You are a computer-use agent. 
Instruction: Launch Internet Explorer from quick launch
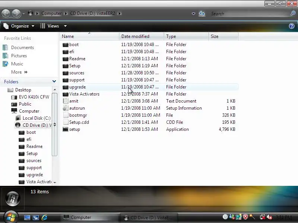tap(44, 217)
